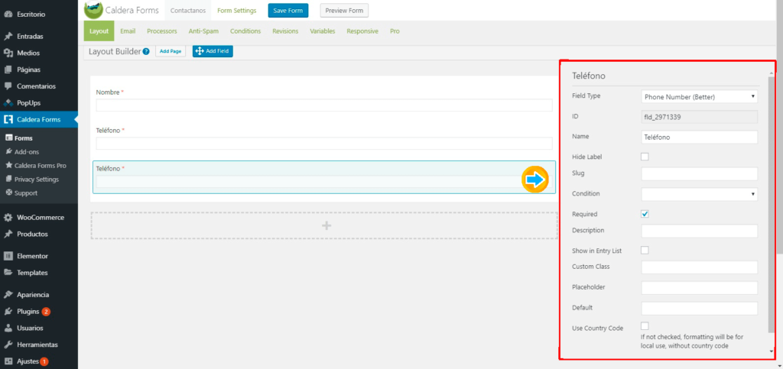
Task: Click the Preview Form button
Action: pos(343,11)
